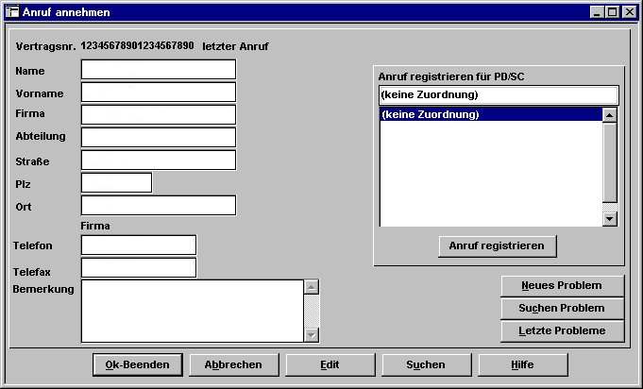Click inside the Bemerkung text area
643x389 pixels.
pyautogui.click(x=191, y=311)
